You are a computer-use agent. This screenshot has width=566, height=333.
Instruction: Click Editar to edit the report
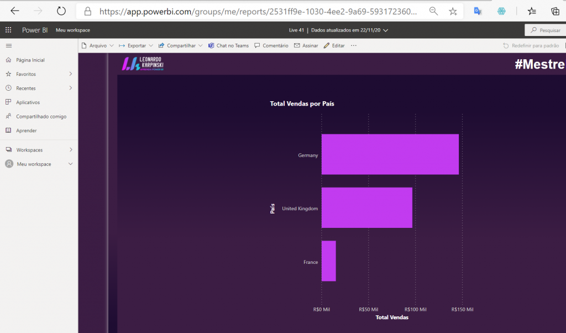click(334, 45)
